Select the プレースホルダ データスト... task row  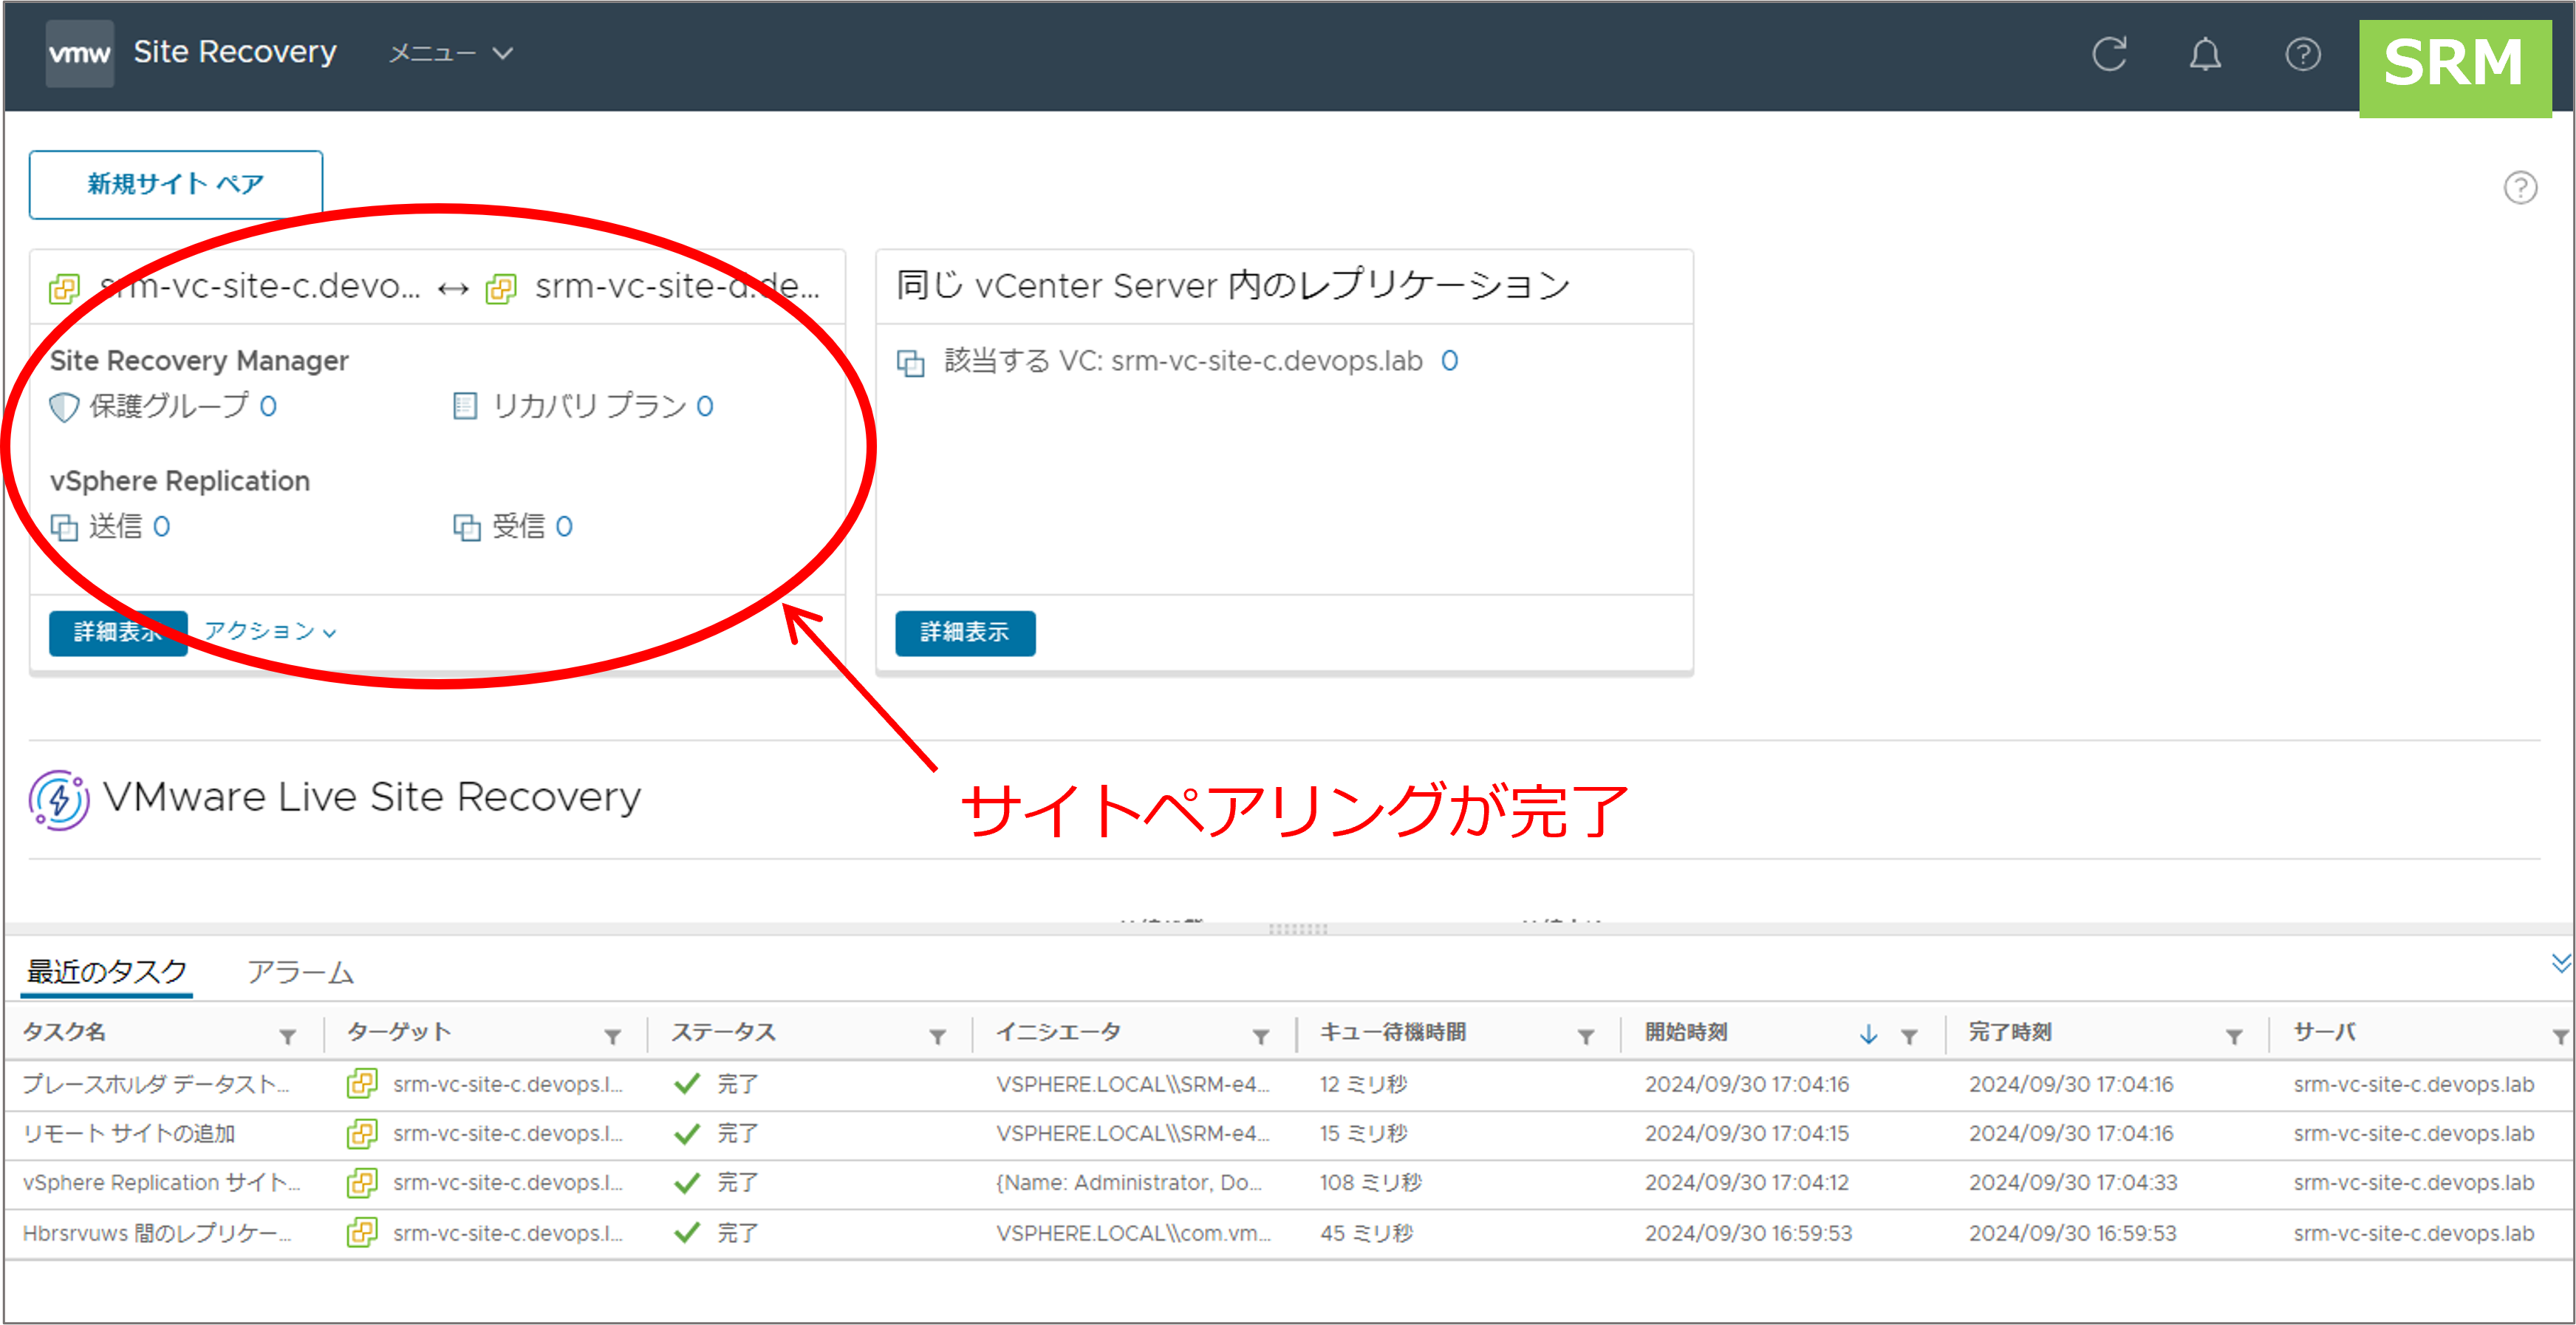[1288, 1085]
